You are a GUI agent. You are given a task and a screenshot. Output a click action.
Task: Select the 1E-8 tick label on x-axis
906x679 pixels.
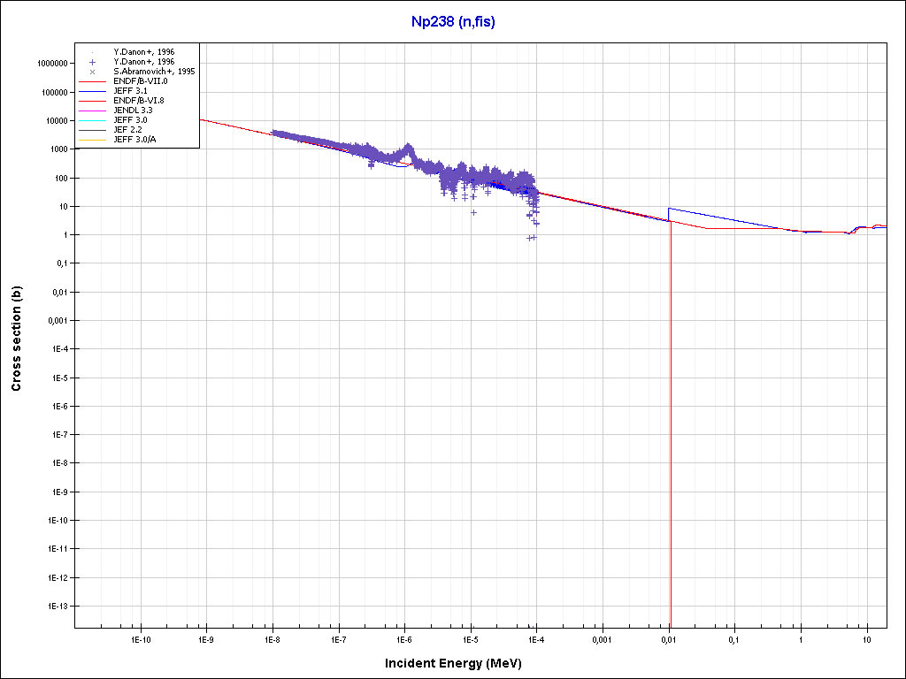(x=273, y=638)
